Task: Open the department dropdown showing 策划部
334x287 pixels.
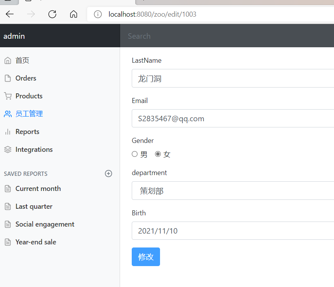Action: pos(232,191)
